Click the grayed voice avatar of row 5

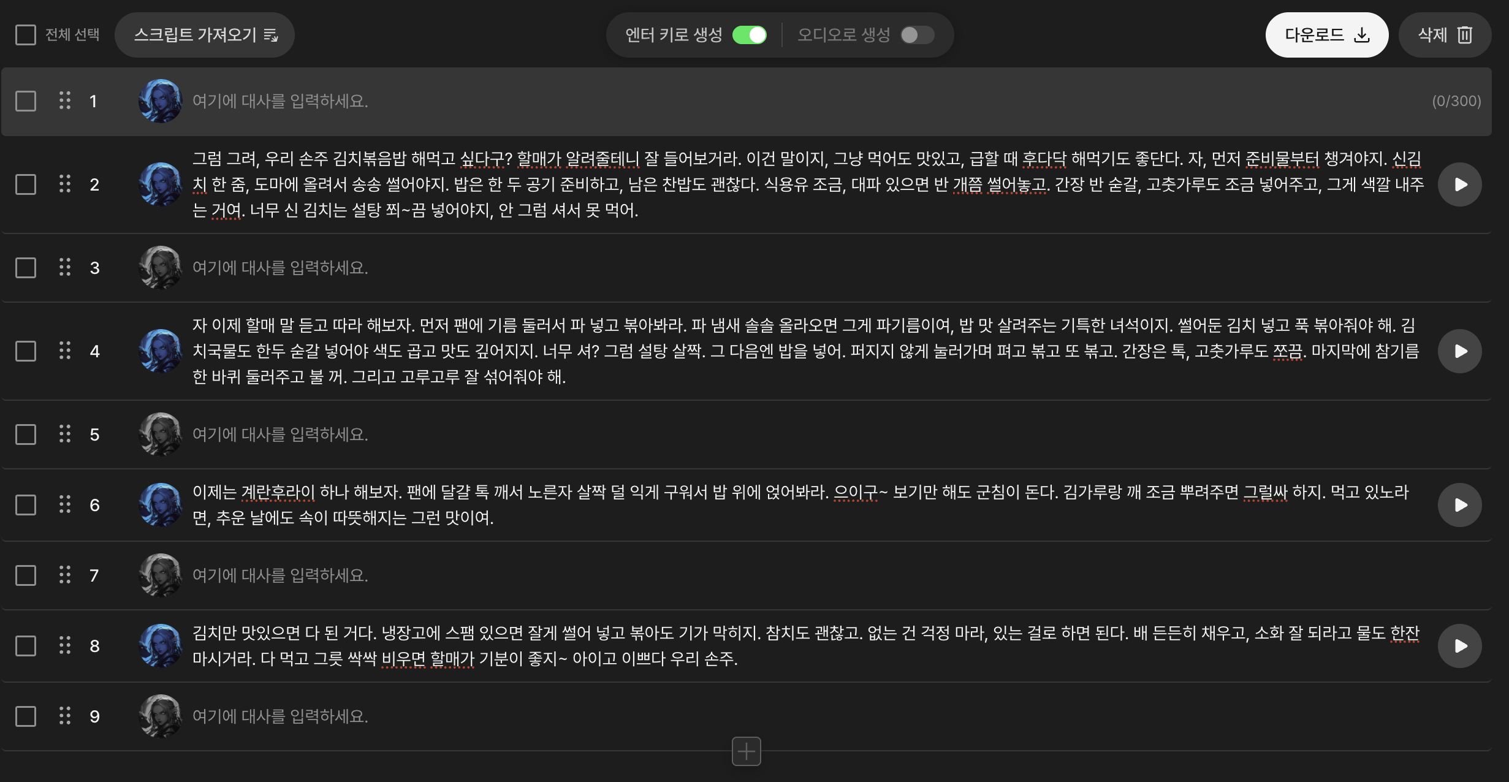(161, 435)
